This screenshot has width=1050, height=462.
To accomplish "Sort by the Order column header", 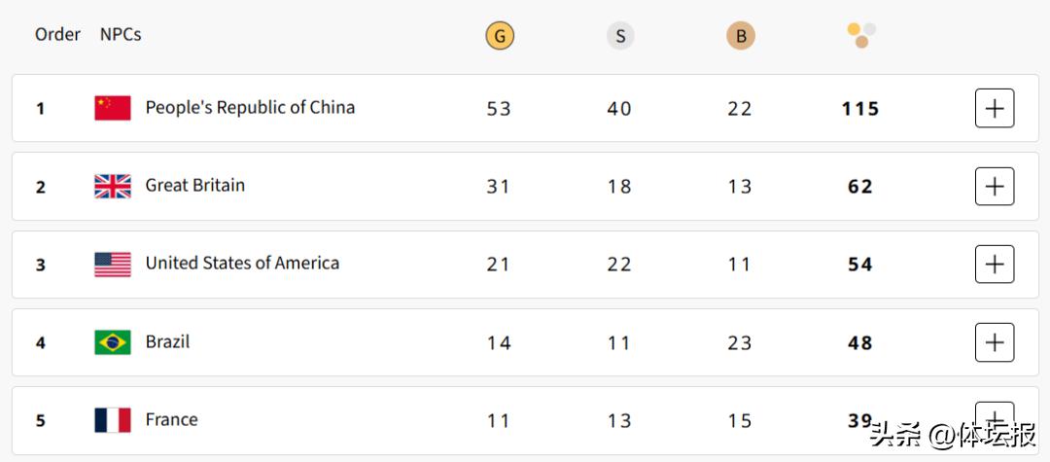I will [57, 34].
